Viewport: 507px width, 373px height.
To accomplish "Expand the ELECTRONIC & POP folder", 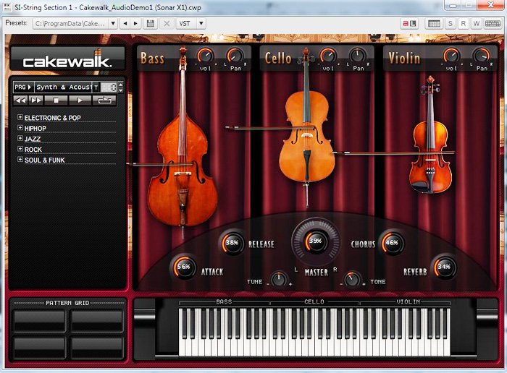I will coord(20,117).
